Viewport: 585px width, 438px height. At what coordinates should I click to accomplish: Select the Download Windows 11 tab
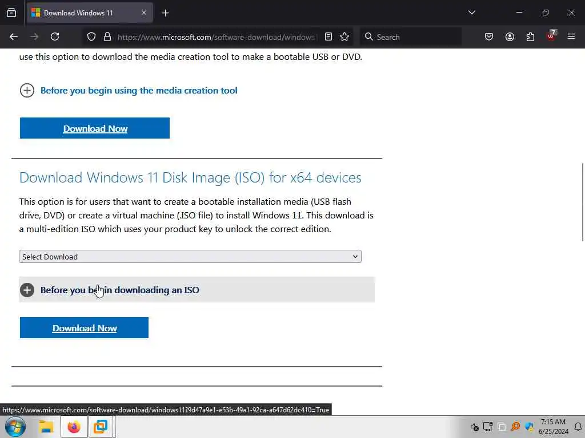[x=90, y=13]
